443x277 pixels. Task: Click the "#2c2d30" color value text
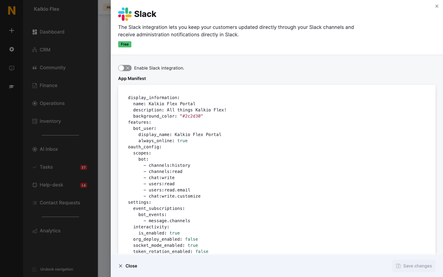click(x=191, y=116)
